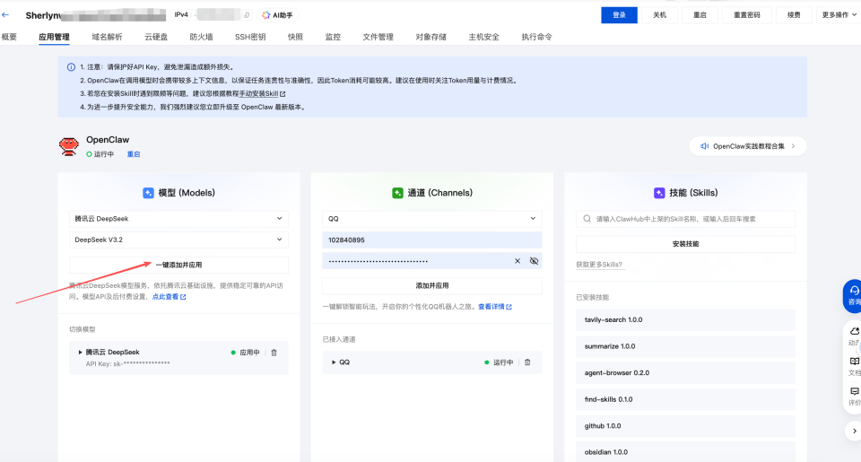The width and height of the screenshot is (861, 462).
Task: Select the obsidian 1.0.0 skill row
Action: coord(685,452)
